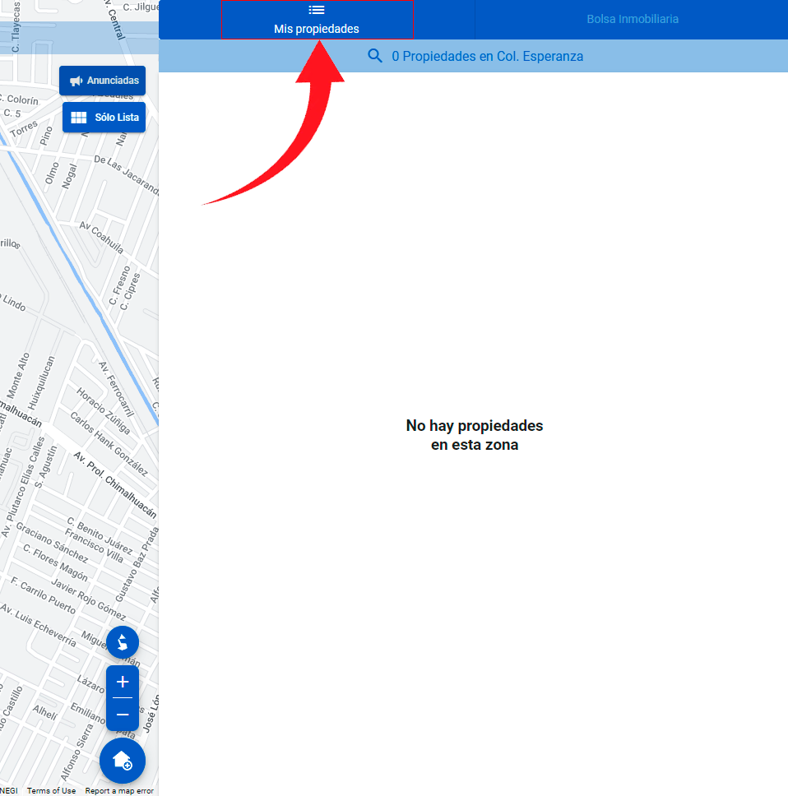The width and height of the screenshot is (788, 796).
Task: Zoom in the map with plus
Action: [x=123, y=682]
